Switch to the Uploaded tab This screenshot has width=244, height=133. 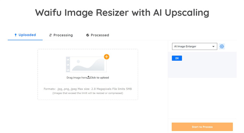pos(25,35)
